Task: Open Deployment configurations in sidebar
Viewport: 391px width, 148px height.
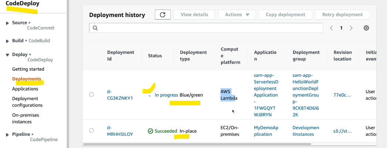Action: (27, 102)
